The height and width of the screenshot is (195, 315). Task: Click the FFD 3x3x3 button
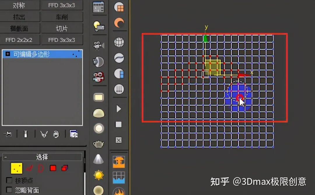click(x=62, y=5)
